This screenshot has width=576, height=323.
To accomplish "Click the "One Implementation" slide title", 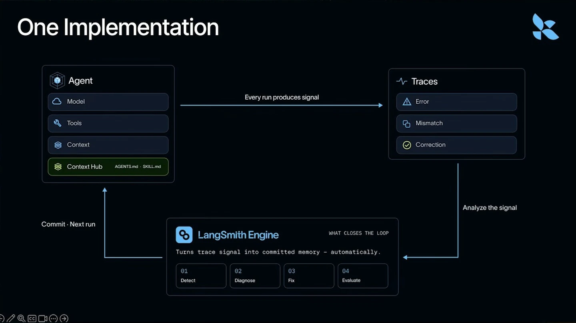I will [118, 27].
